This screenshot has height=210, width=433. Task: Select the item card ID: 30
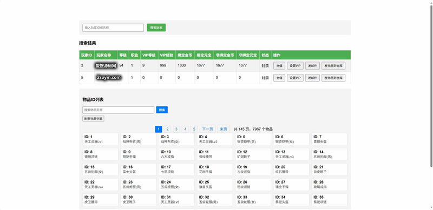click(139, 200)
